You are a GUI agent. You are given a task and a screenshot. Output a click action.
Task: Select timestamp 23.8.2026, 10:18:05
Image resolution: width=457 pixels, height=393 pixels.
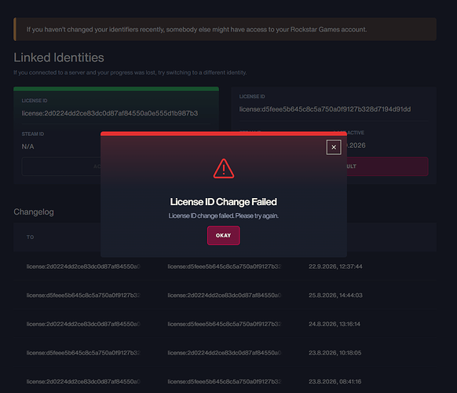point(335,353)
